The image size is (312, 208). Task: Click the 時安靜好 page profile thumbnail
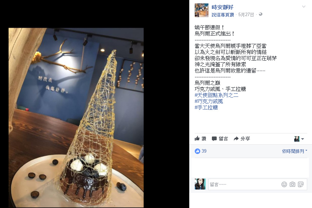(201, 10)
